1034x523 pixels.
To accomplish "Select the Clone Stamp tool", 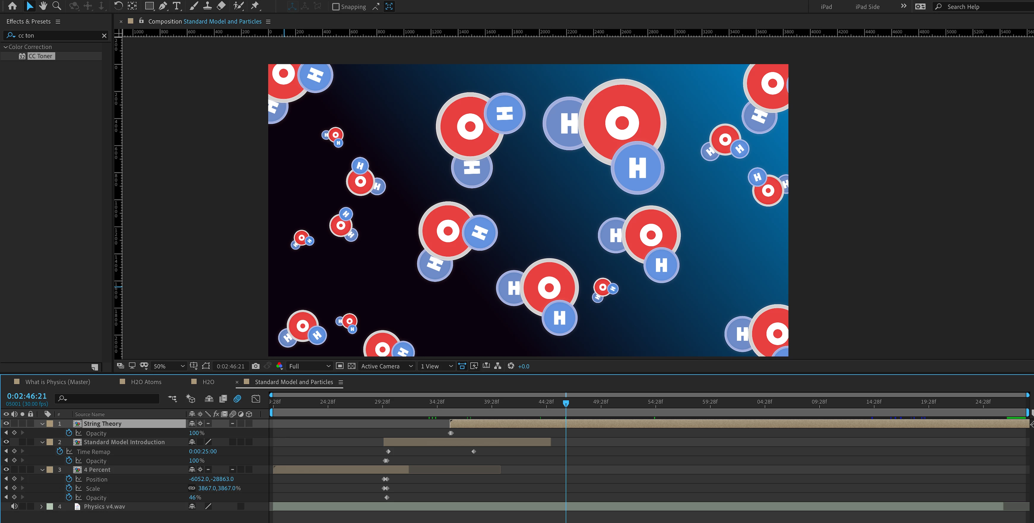I will (x=207, y=6).
